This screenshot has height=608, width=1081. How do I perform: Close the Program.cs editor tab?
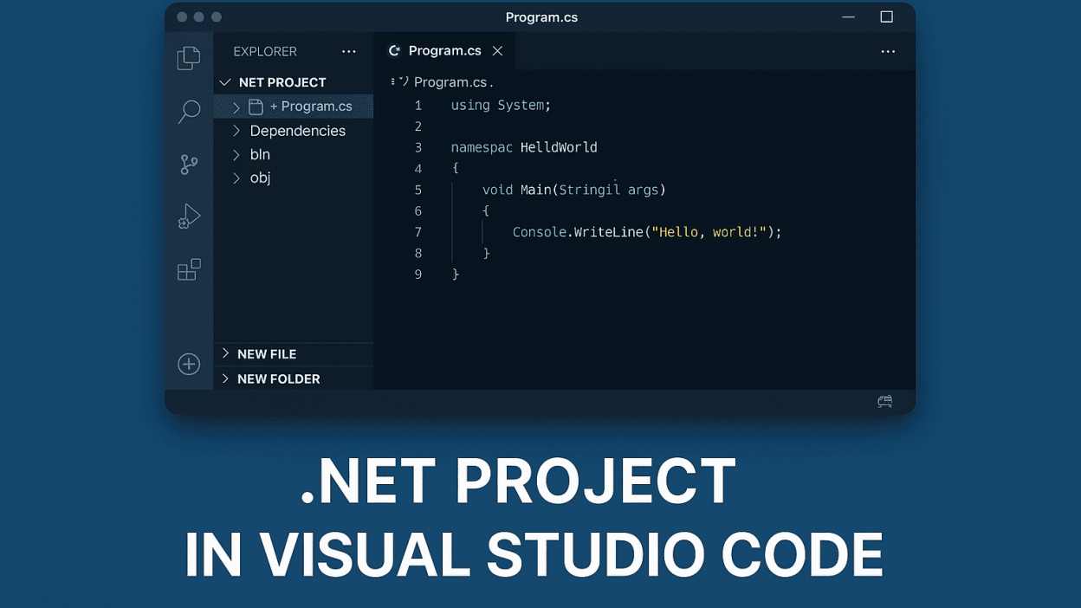pos(497,51)
